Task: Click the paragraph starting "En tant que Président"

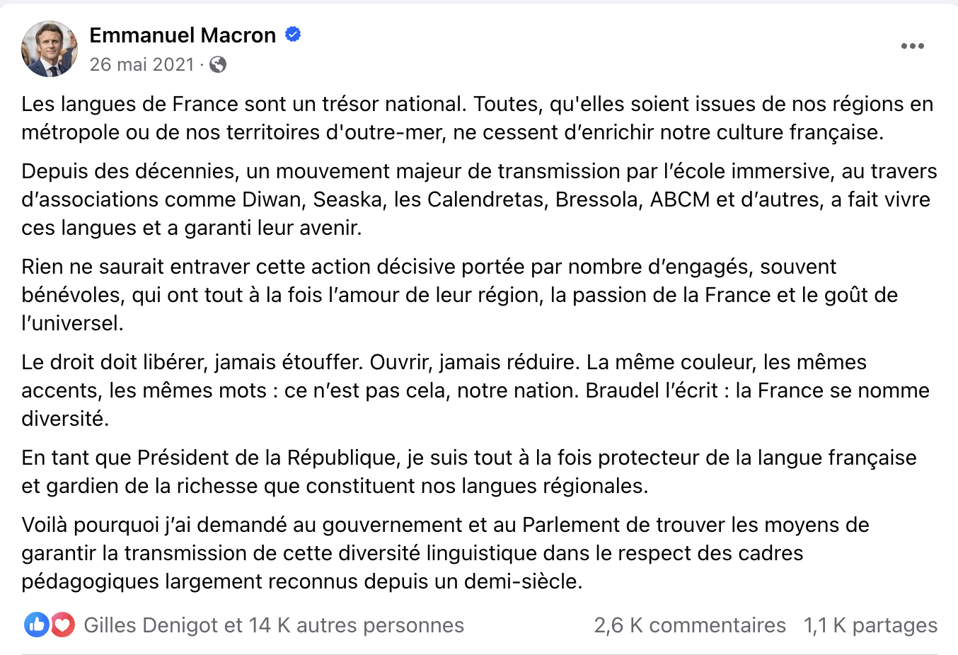Action: (x=453, y=472)
